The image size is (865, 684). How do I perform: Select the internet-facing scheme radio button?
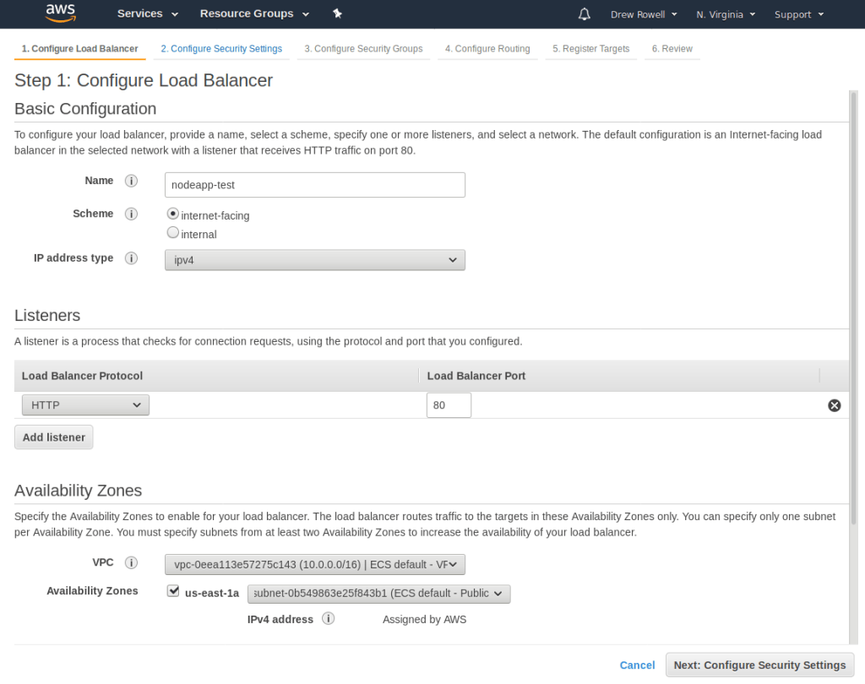173,214
